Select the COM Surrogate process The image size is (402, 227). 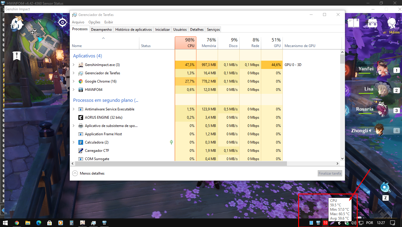(97, 159)
